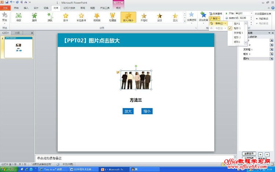Viewport: 275px width, 172px height.
Task: Click the Redo icon in quick access toolbar
Action: [x=17, y=2]
